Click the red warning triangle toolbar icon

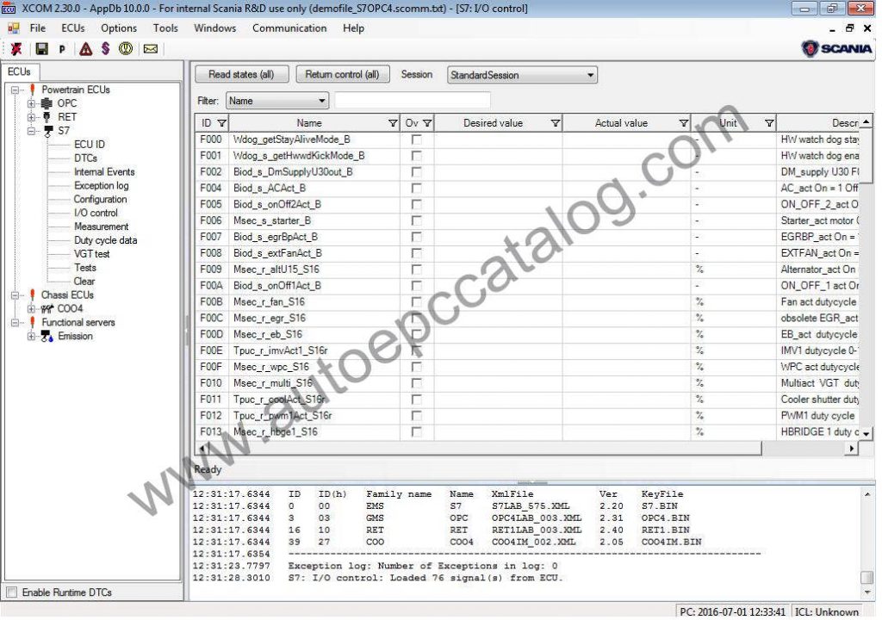click(84, 49)
